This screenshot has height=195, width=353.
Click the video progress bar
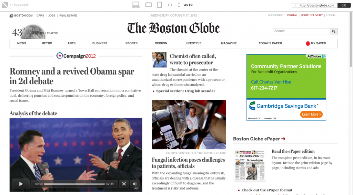tap(74, 184)
